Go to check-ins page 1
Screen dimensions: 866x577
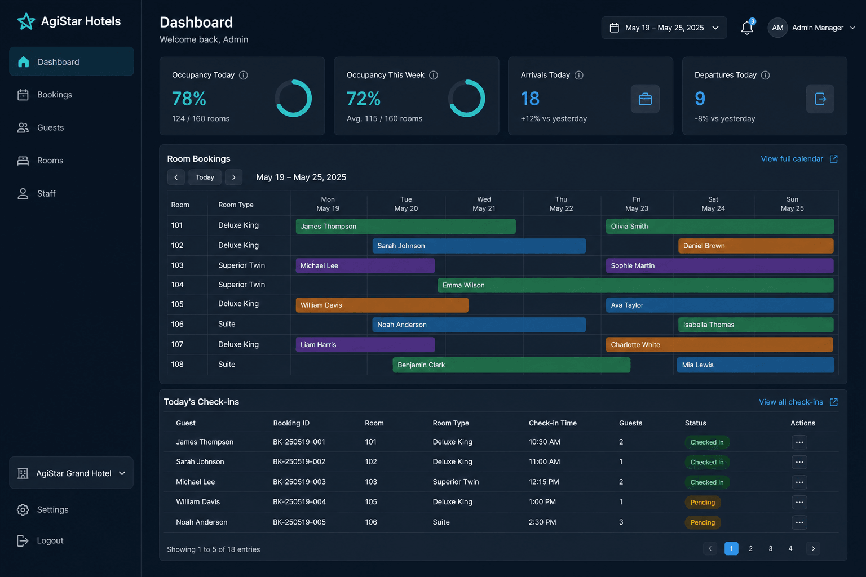click(x=731, y=548)
